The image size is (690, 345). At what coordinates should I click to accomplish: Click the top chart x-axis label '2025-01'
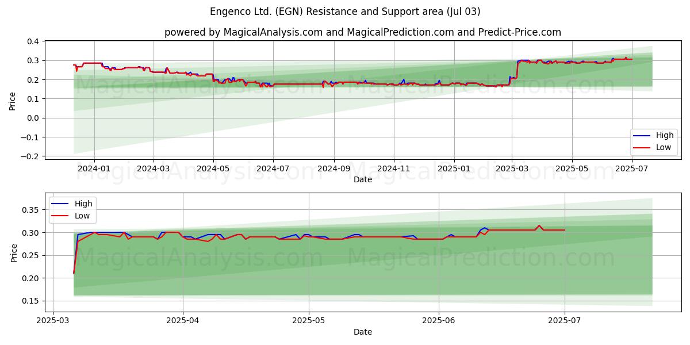[x=454, y=168]
